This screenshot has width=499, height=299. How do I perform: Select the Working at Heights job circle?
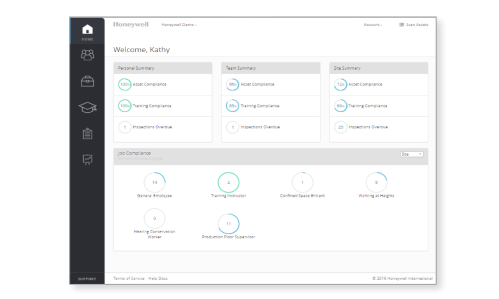376,182
